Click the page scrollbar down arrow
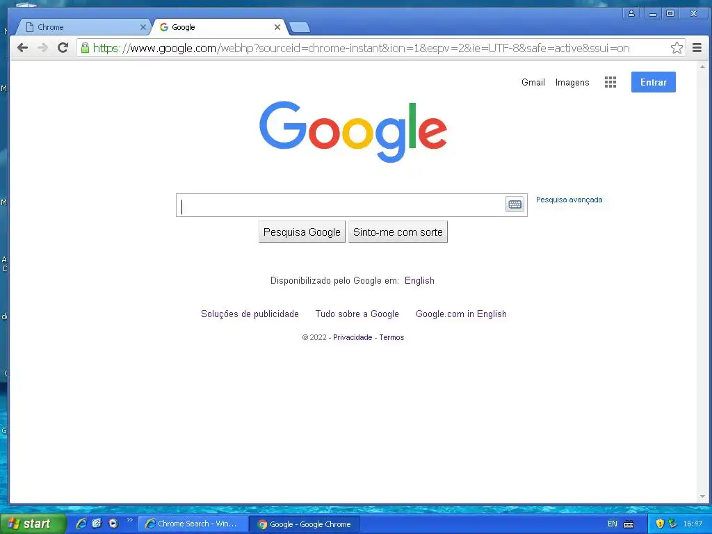 702,496
